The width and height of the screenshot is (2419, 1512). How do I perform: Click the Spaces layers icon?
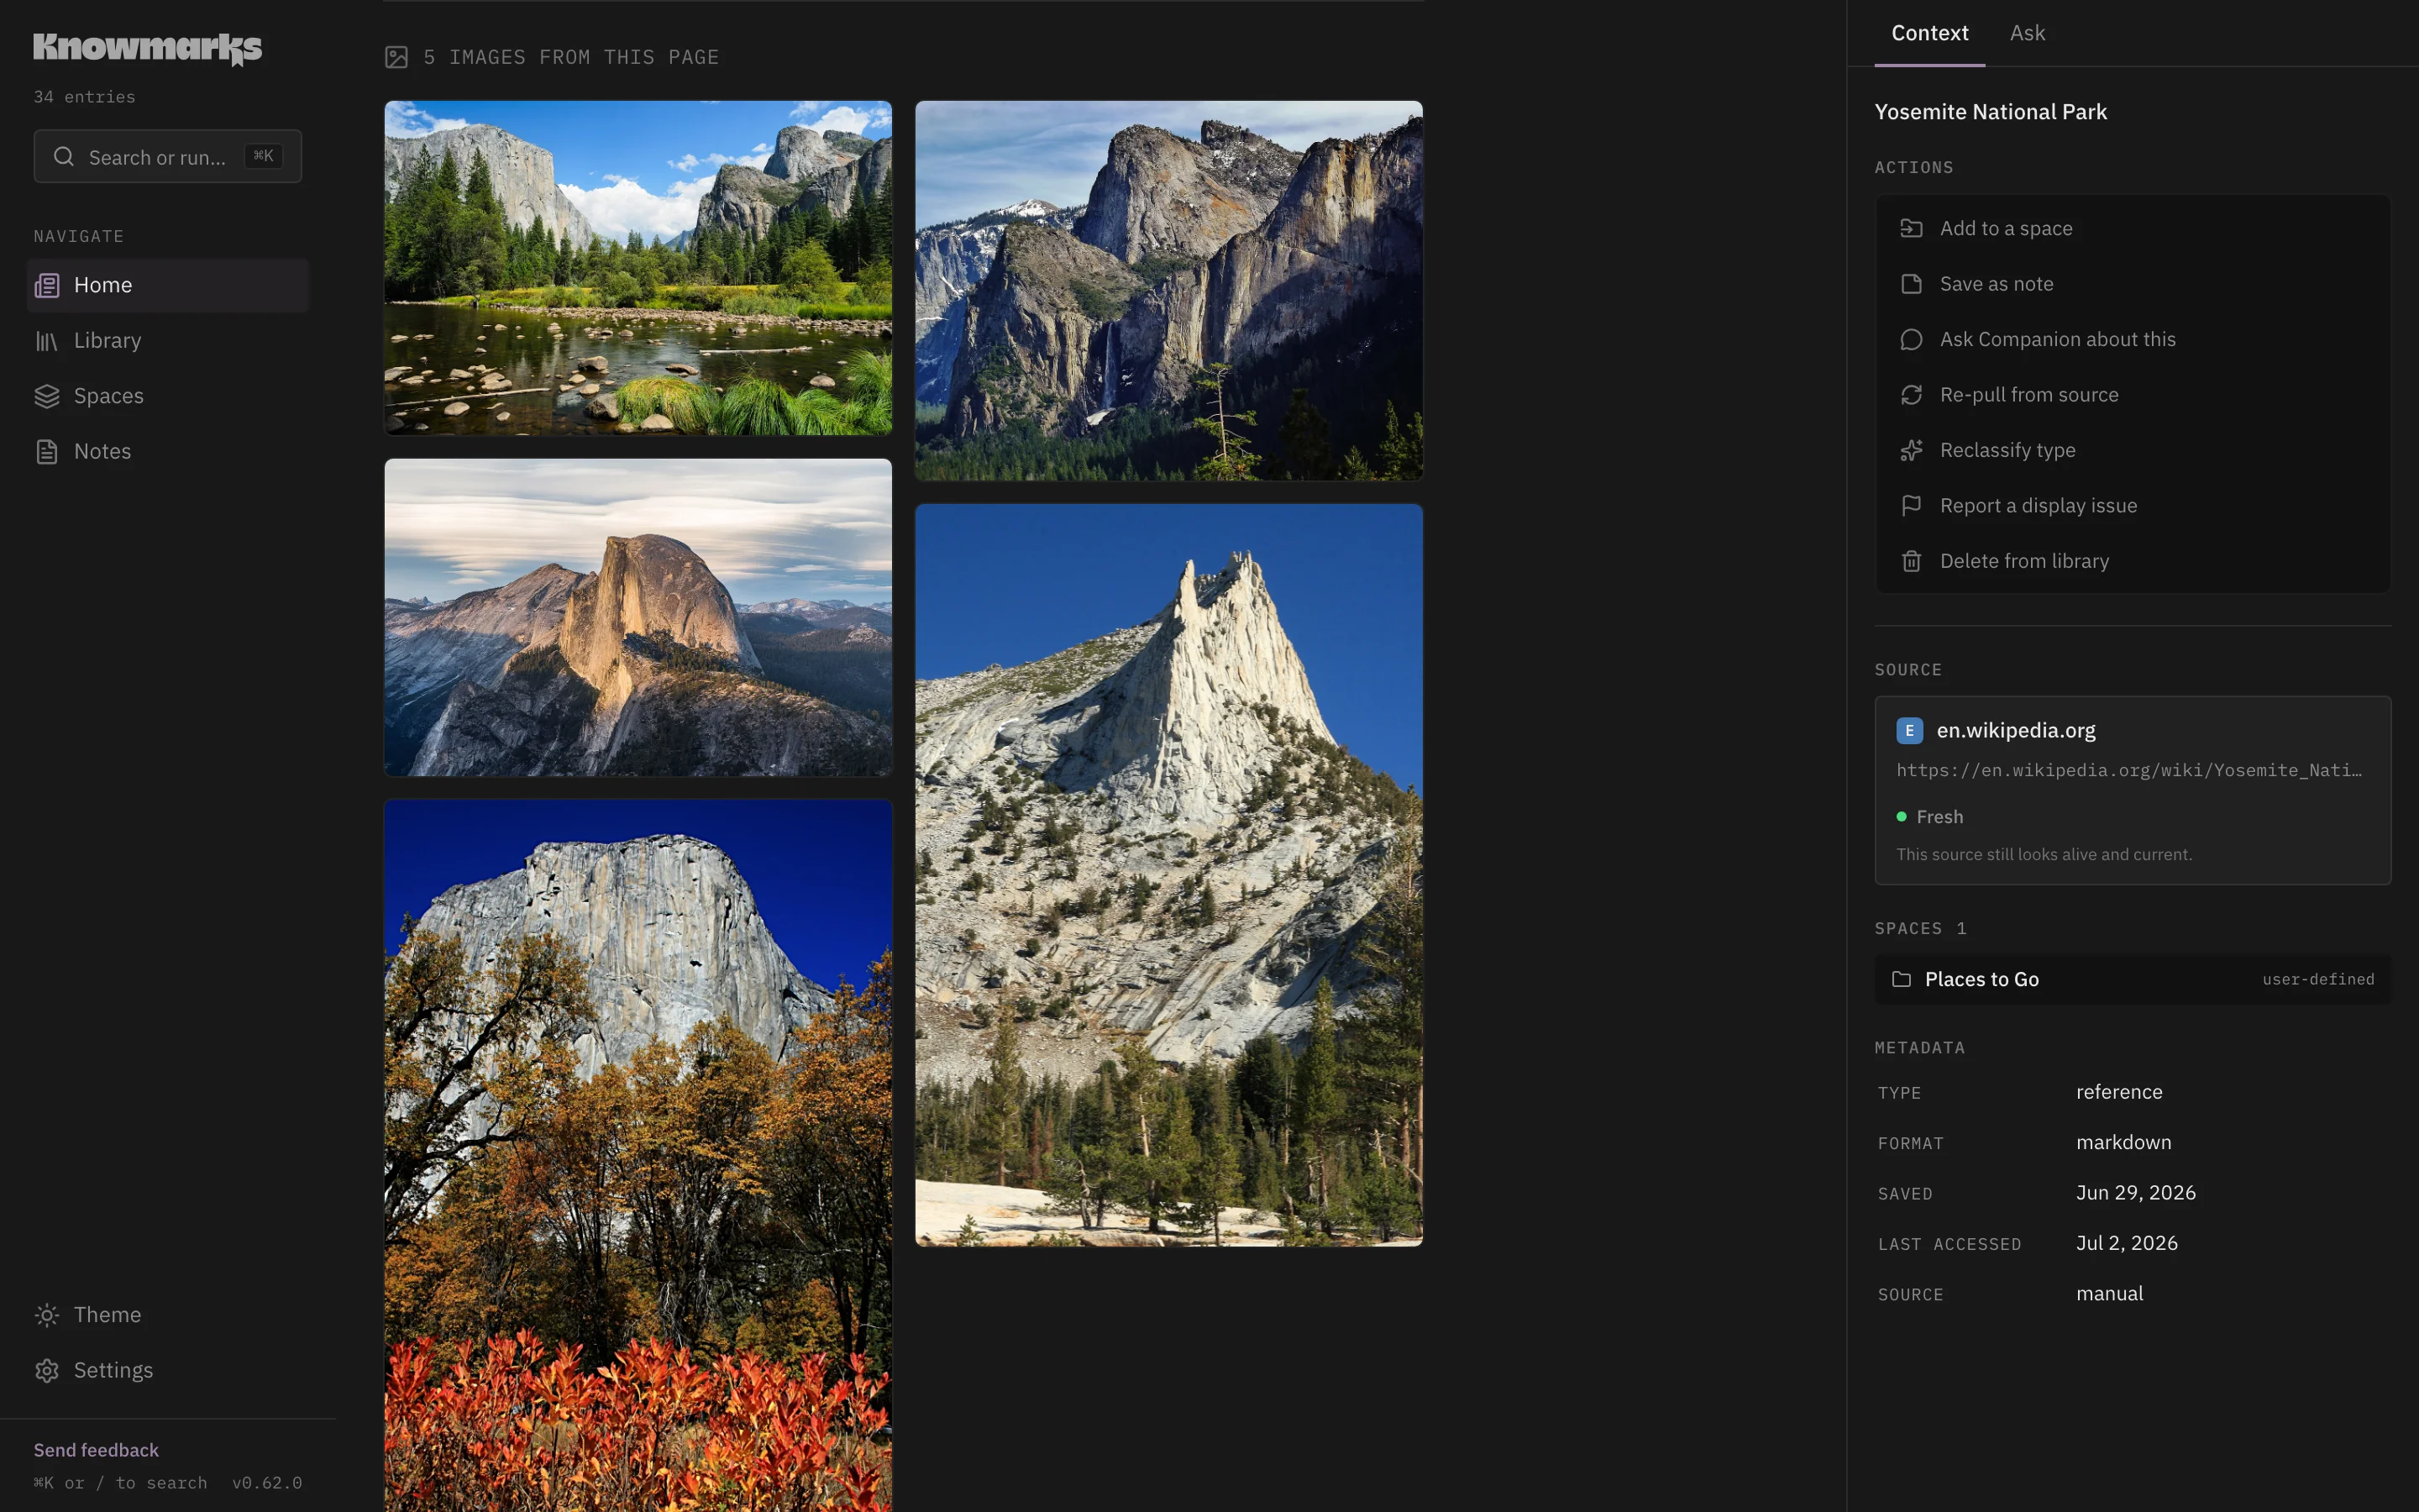tap(47, 397)
